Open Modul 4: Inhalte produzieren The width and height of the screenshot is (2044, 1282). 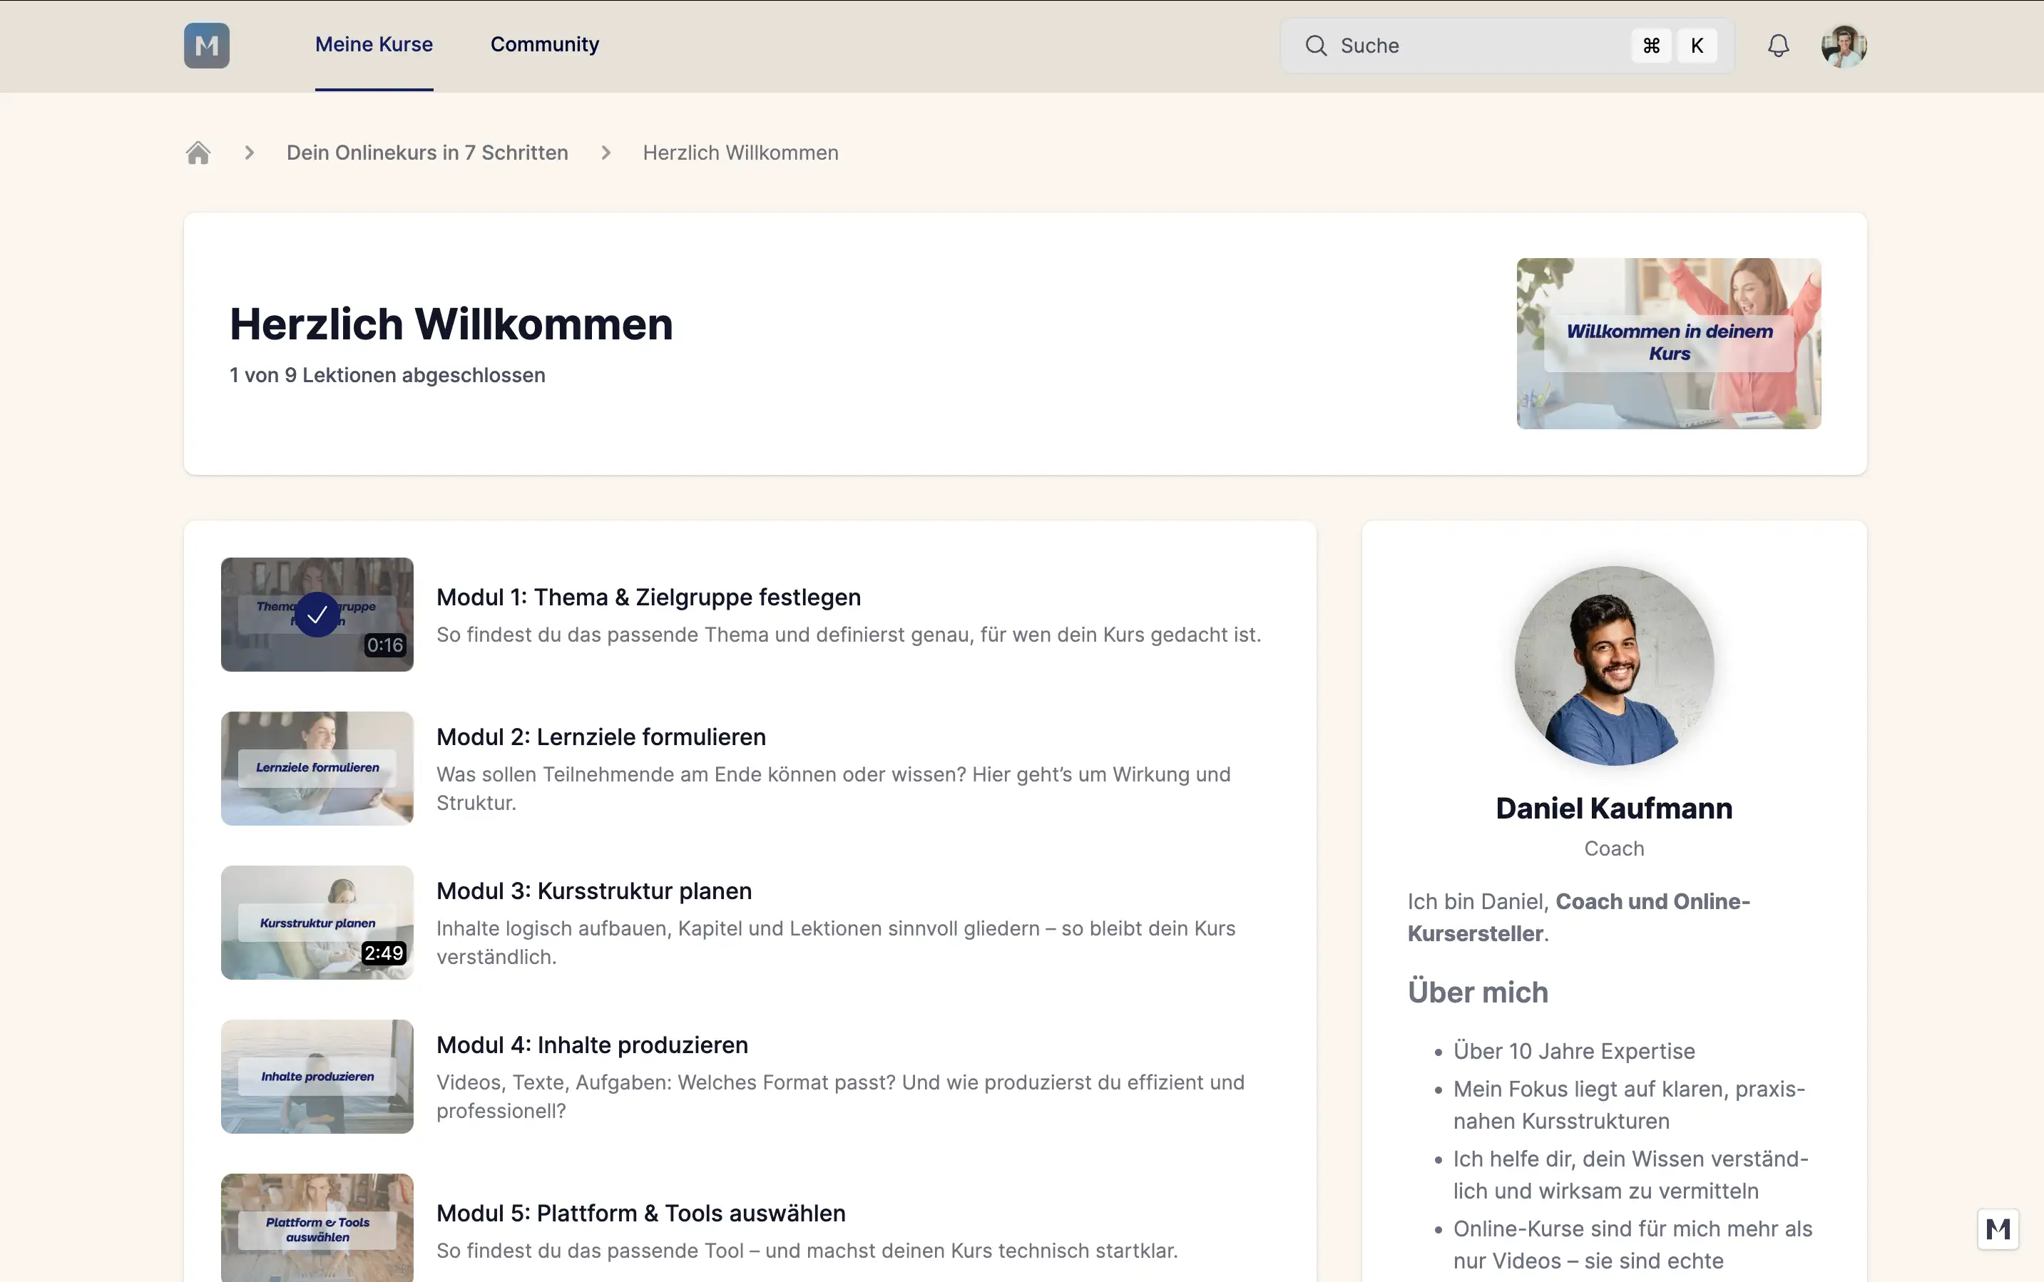[x=591, y=1045]
